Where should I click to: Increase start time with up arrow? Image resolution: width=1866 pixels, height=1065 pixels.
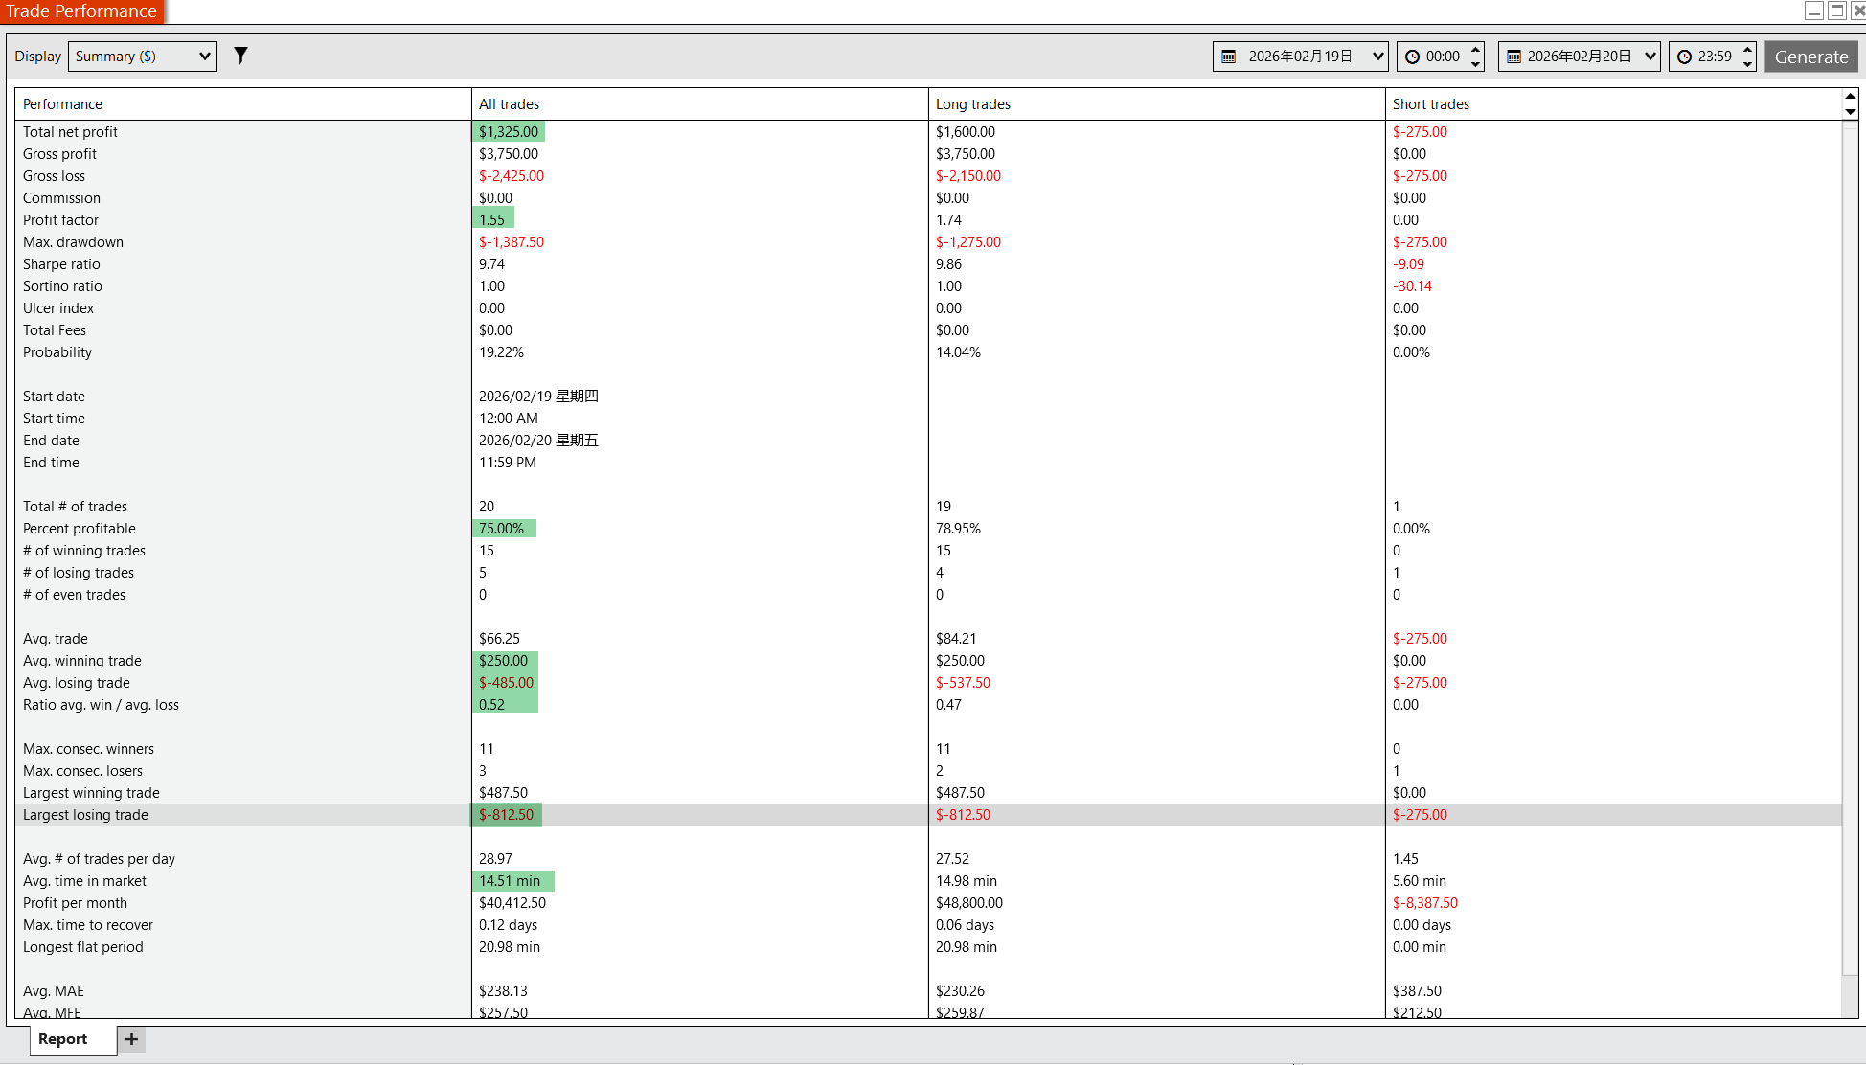coord(1475,49)
